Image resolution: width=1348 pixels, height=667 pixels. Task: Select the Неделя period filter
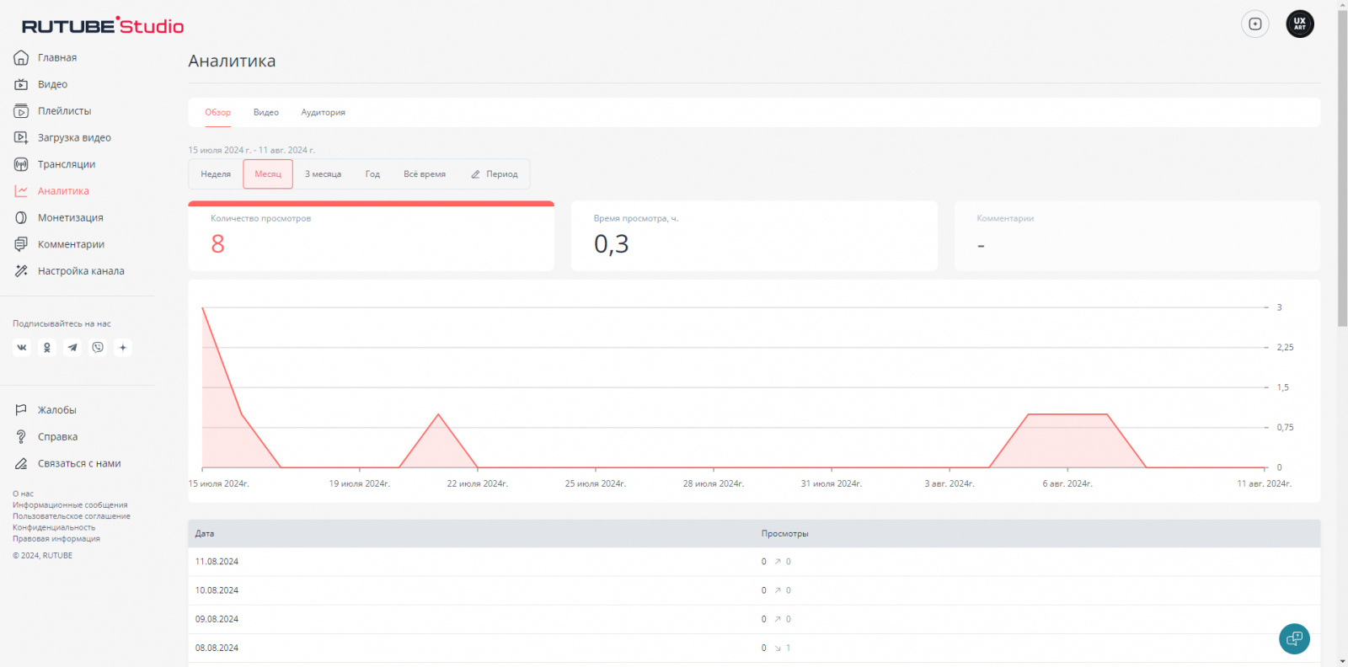[216, 174]
